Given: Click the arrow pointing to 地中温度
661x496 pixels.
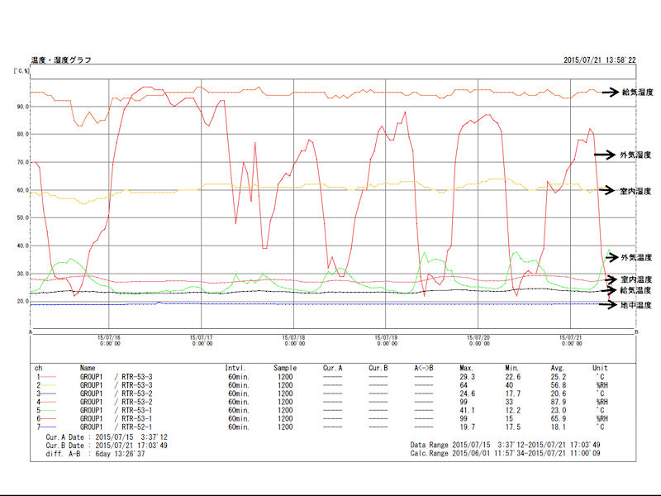Looking at the screenshot, I should [611, 305].
